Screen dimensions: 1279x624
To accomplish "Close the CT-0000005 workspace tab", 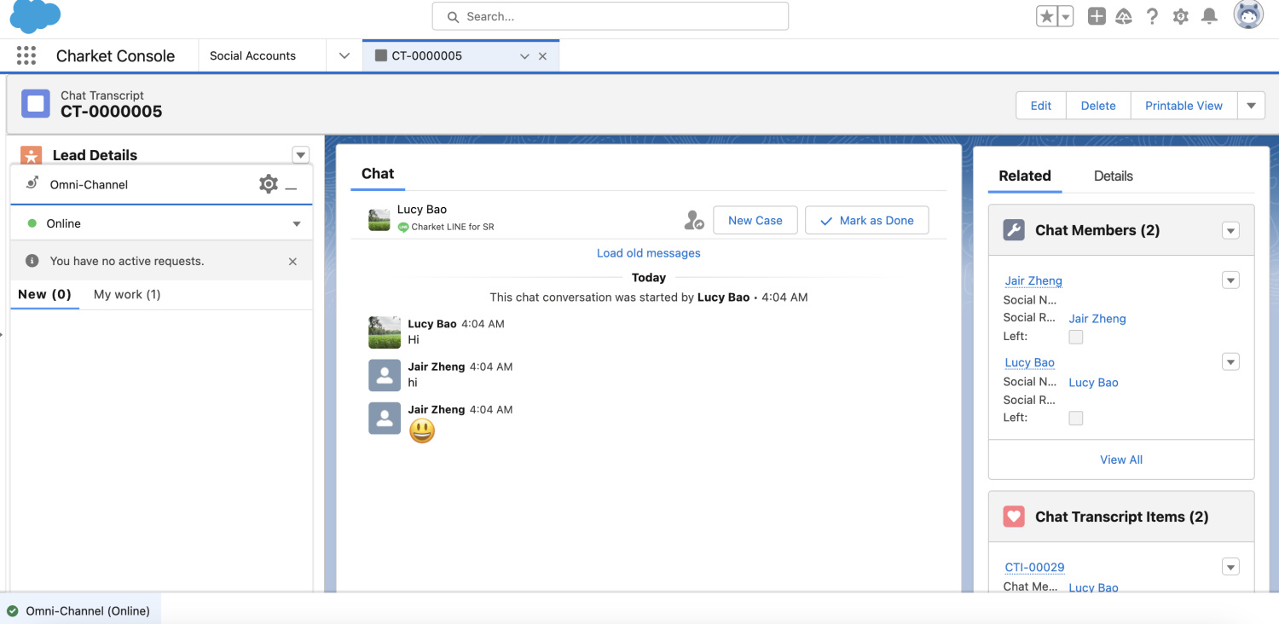I will tap(542, 56).
